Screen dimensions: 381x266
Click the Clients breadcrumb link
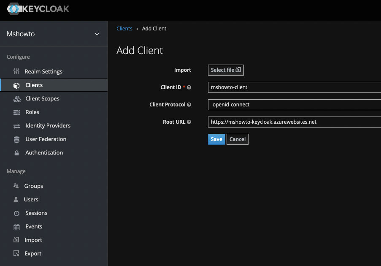124,28
